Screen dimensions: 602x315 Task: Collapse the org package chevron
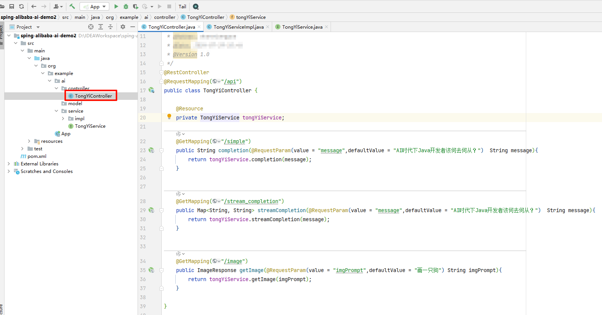(x=36, y=66)
